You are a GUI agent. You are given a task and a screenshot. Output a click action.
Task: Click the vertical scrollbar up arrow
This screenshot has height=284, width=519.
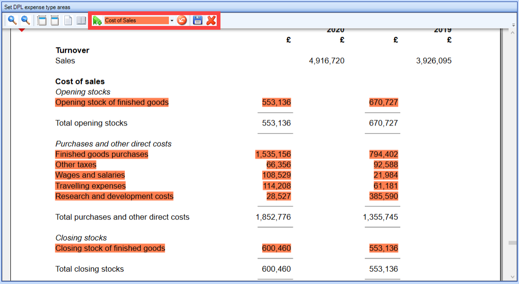point(513,33)
